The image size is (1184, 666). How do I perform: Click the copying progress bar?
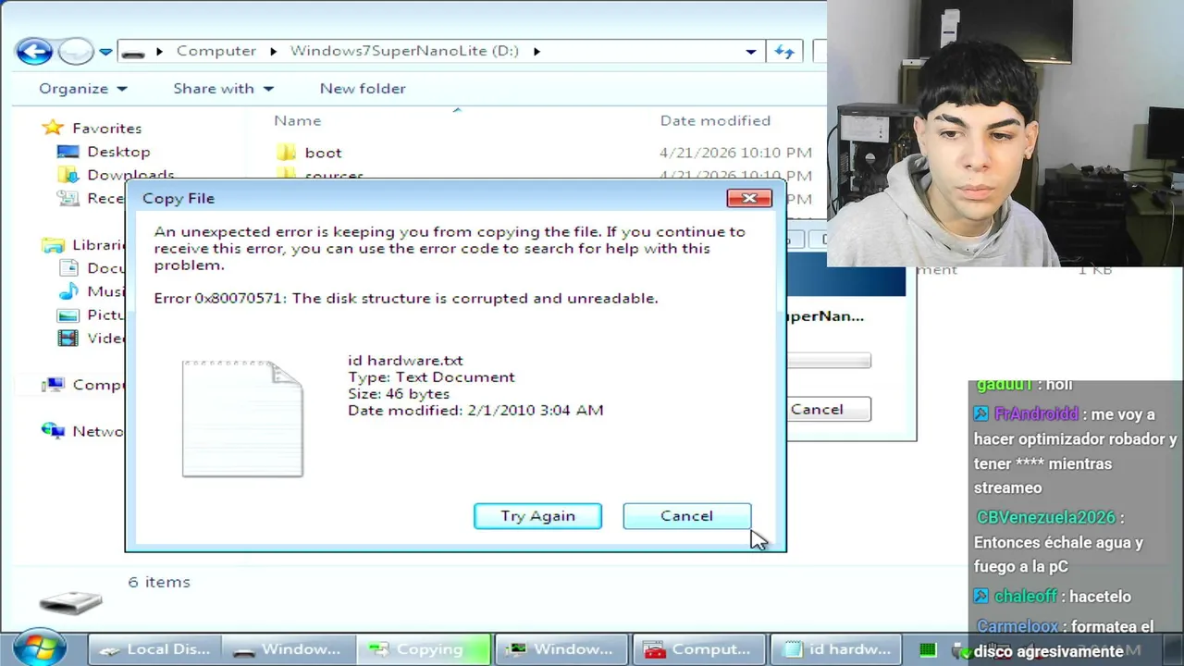(x=828, y=361)
